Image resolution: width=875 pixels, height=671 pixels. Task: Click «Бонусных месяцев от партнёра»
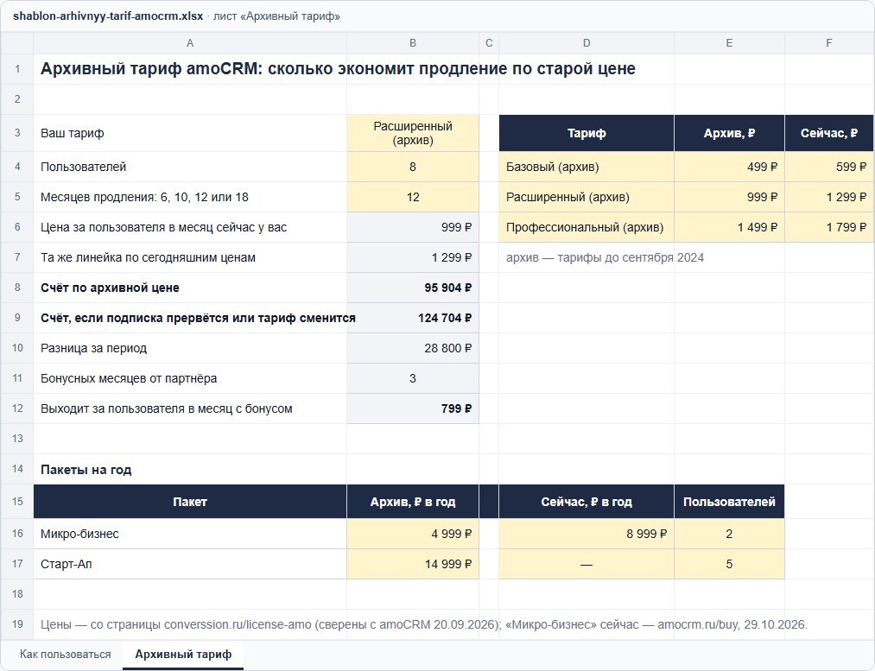(129, 378)
